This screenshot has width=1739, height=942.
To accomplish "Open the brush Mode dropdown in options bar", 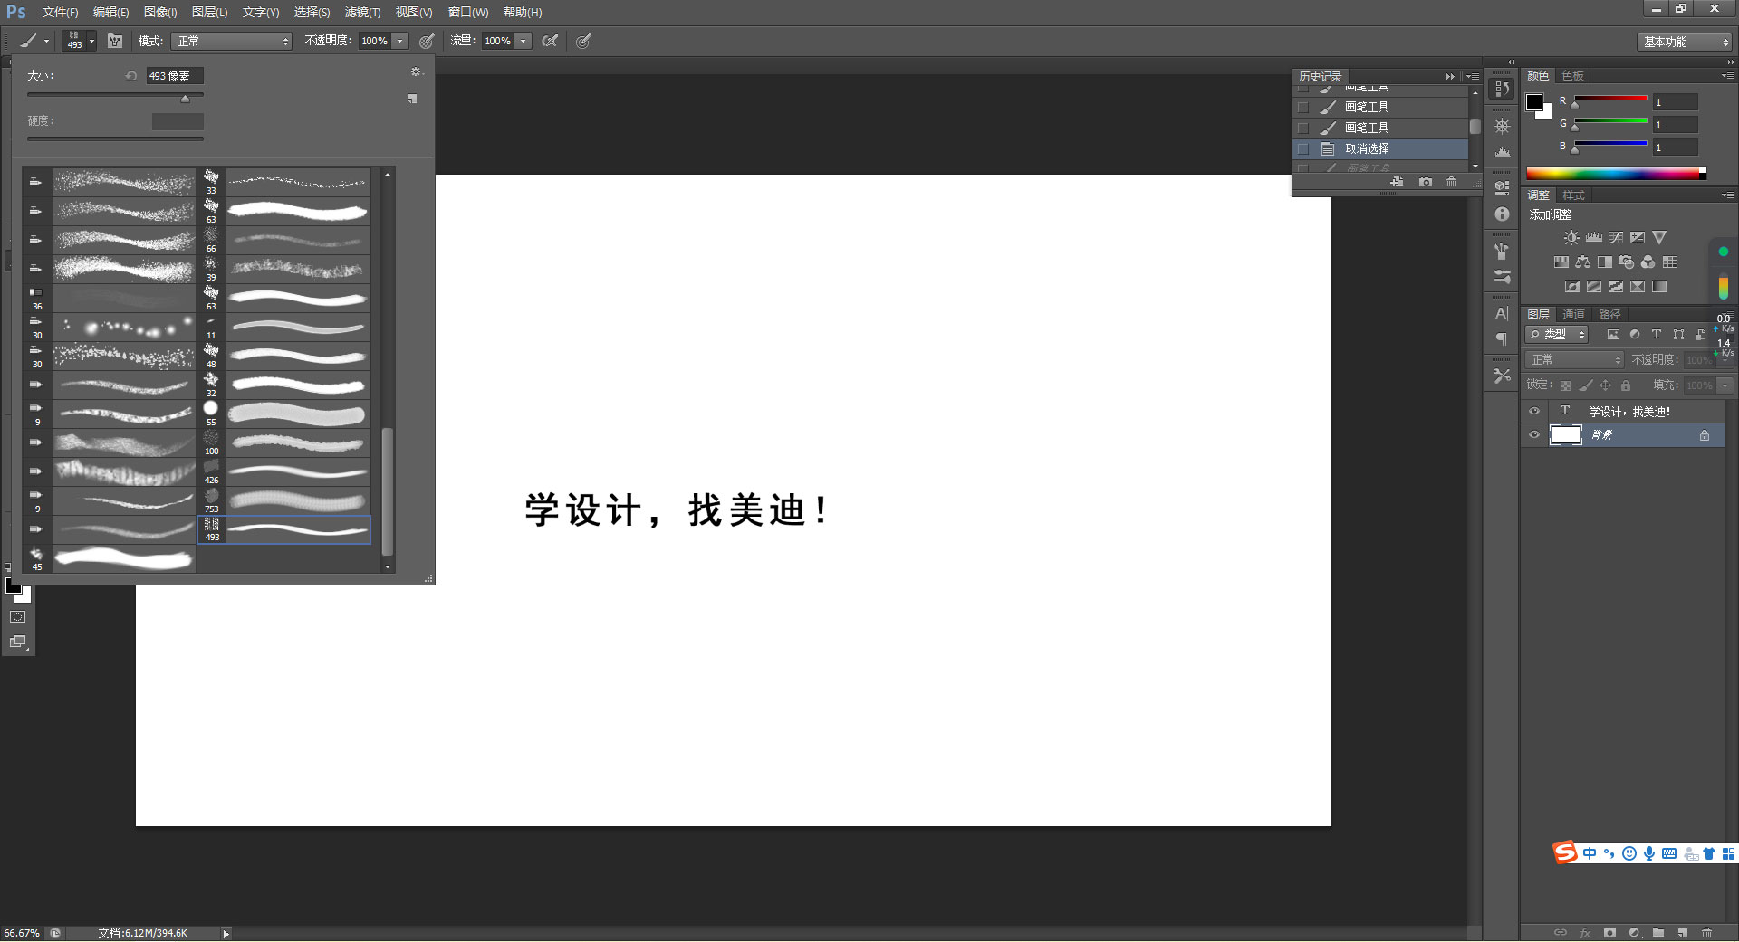I will pos(231,41).
